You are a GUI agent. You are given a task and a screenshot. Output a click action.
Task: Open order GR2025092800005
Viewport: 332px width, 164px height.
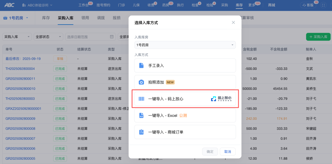[x=20, y=158]
